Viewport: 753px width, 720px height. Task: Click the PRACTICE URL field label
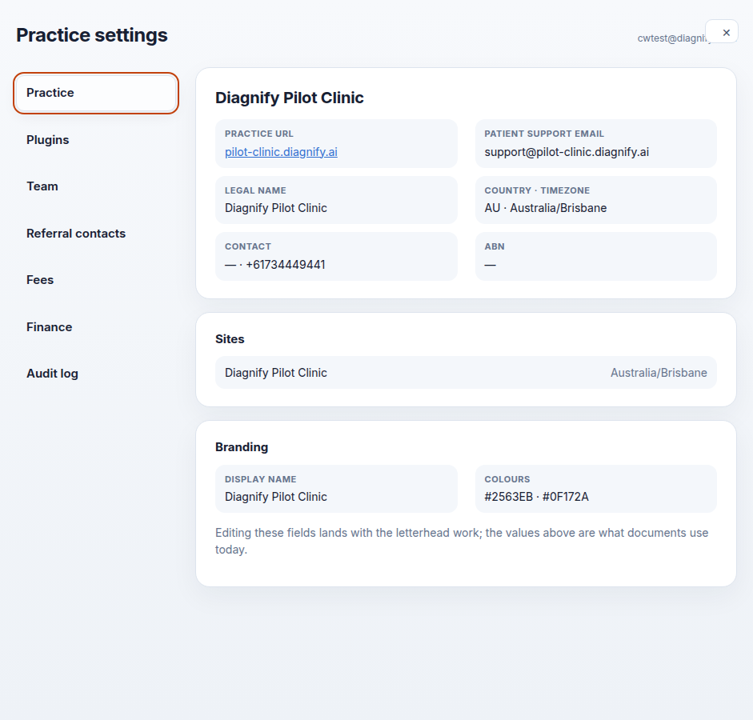[258, 134]
